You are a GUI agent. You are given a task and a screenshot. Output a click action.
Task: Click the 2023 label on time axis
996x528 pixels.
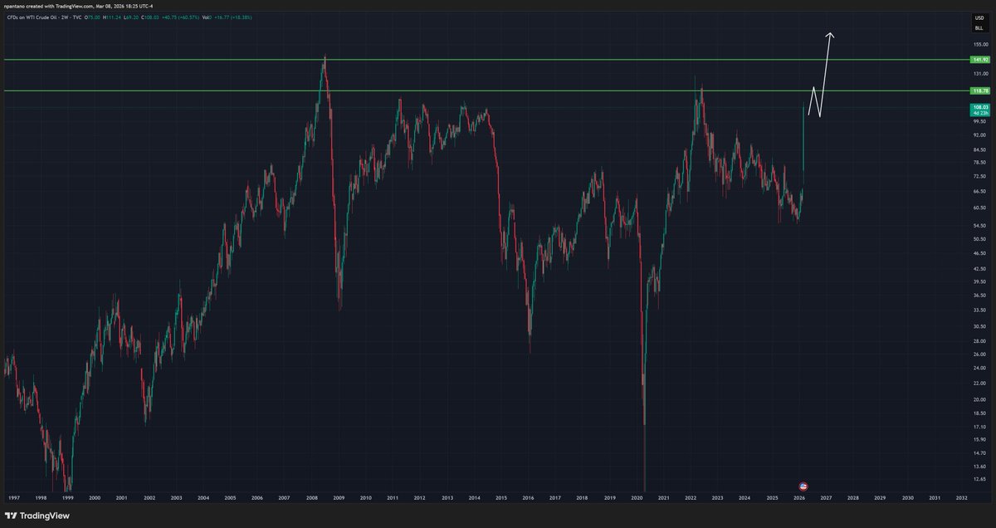click(x=717, y=498)
